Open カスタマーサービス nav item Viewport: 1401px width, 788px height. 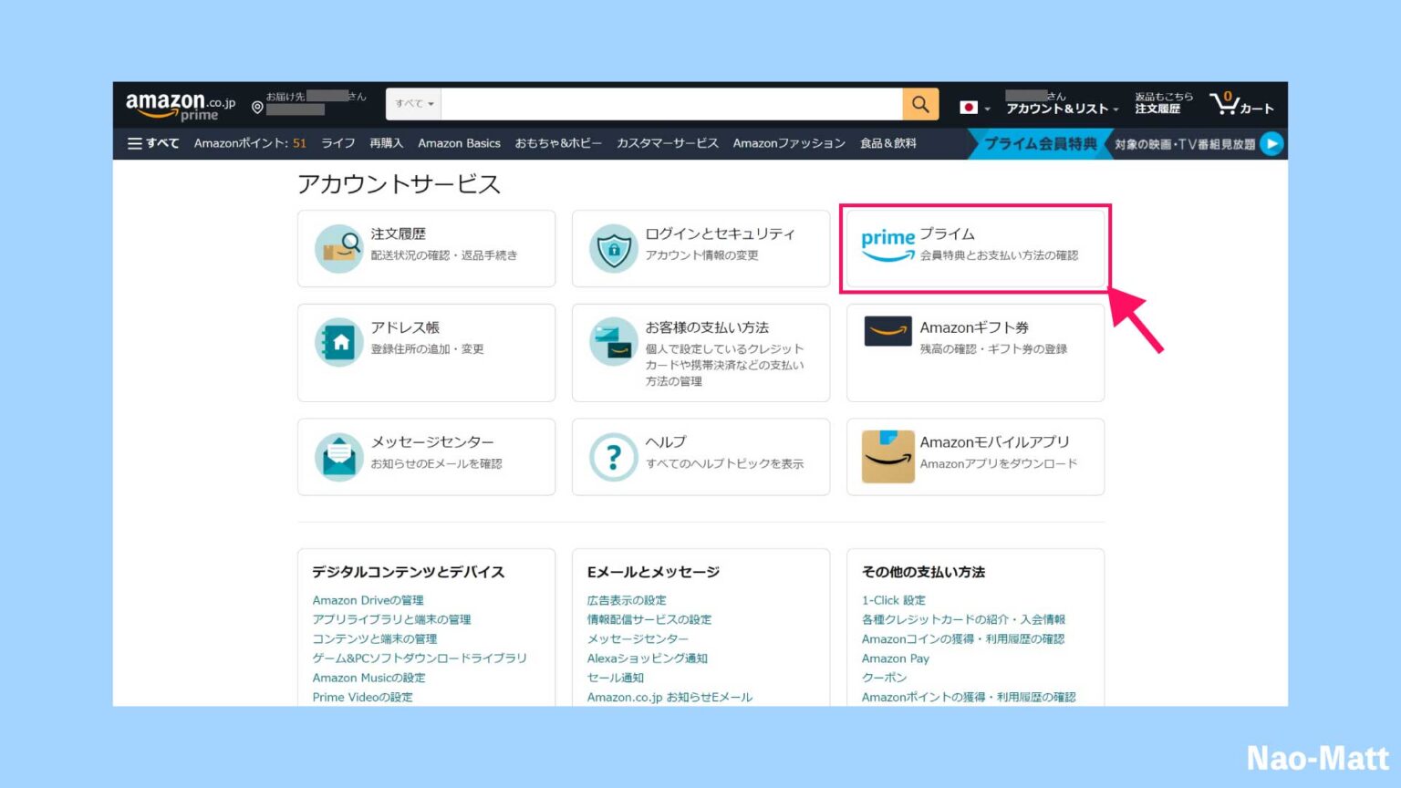668,143
